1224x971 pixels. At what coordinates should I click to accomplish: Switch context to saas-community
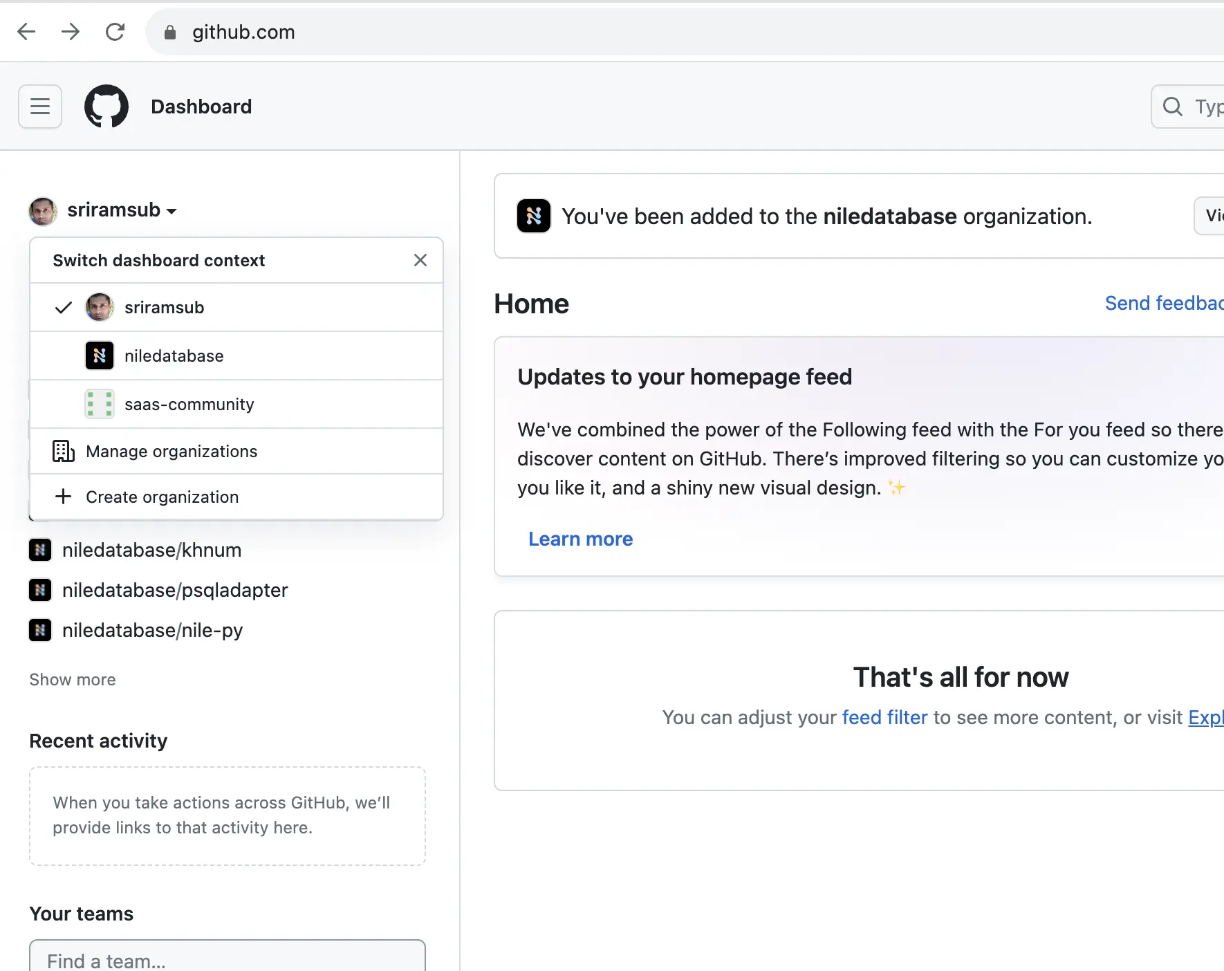[x=189, y=405]
